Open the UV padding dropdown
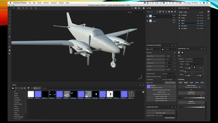218x123 pixels. point(169,80)
